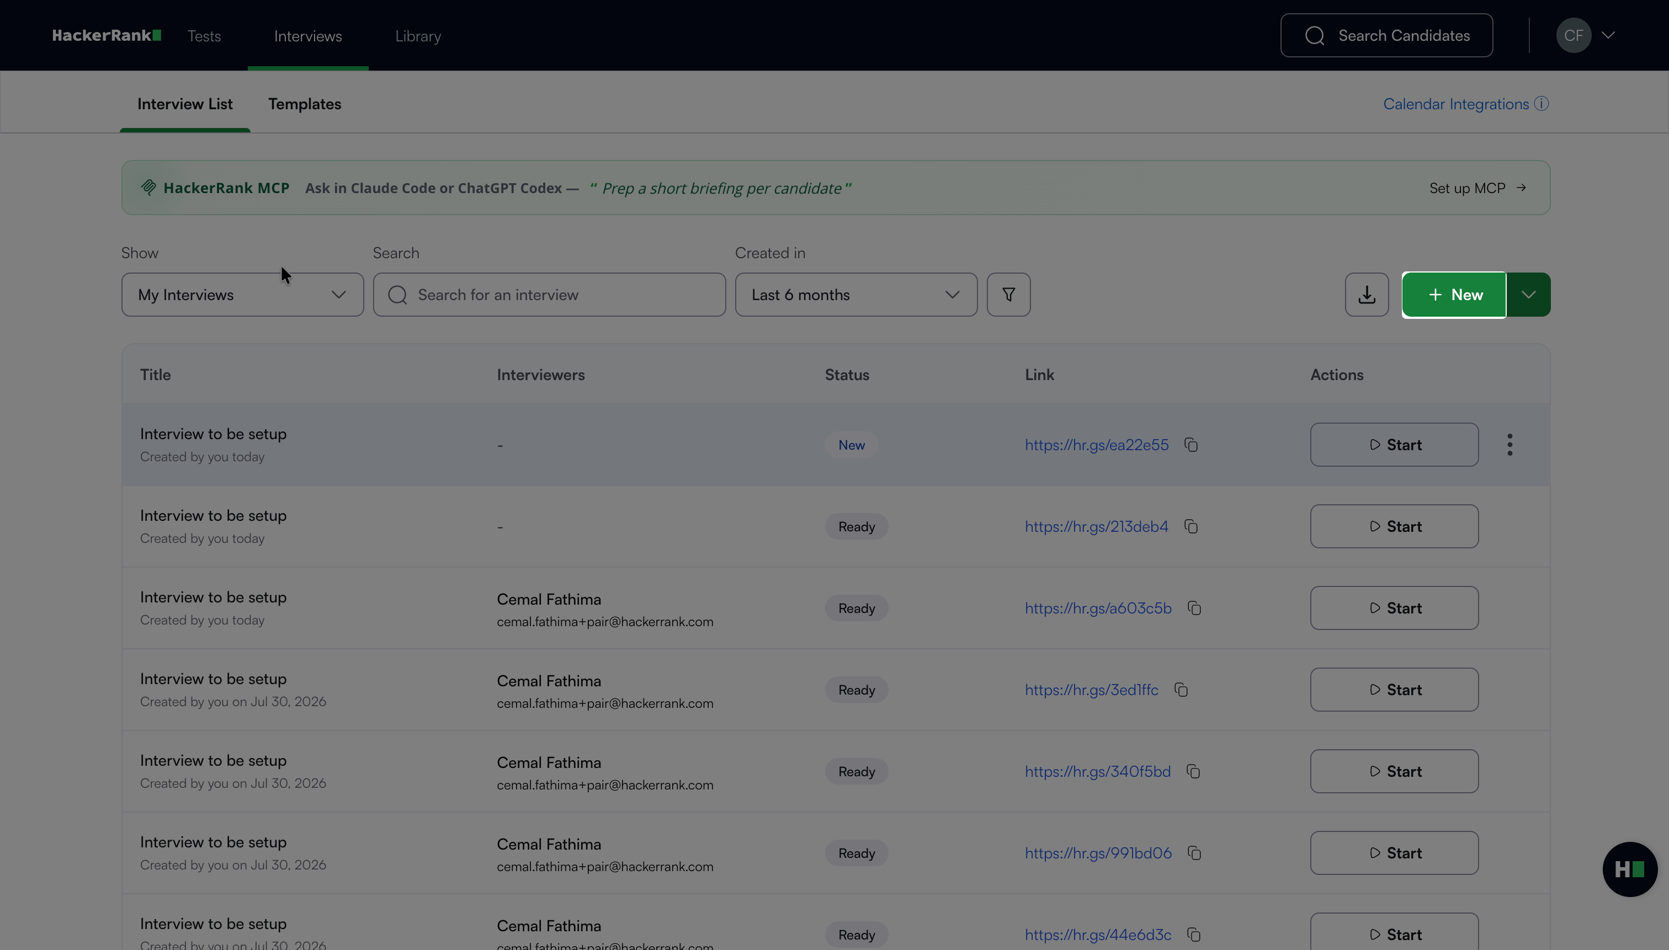Start the interview with link 213deb4

coord(1394,526)
